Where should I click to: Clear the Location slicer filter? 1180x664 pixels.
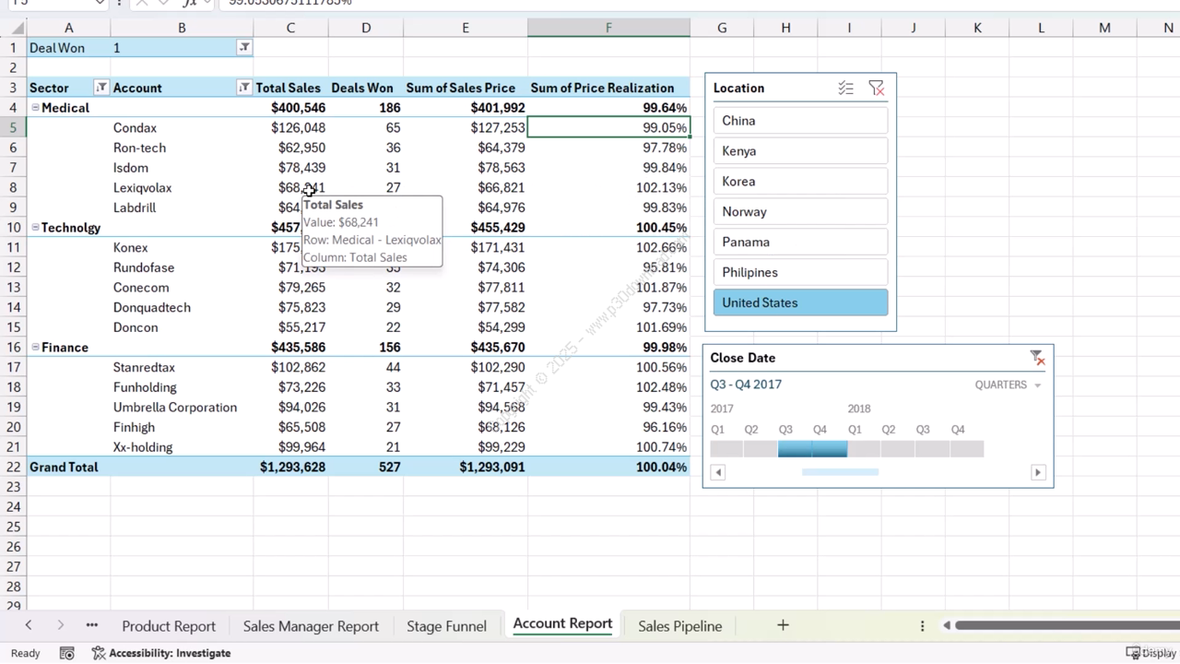[876, 89]
